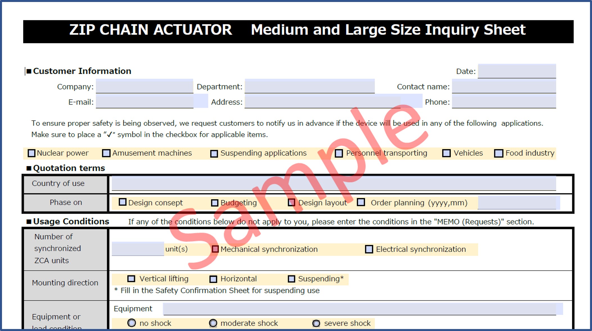Screen dimensions: 592x331
Task: Enable Electrical synchronization checkbox
Action: pyautogui.click(x=369, y=249)
